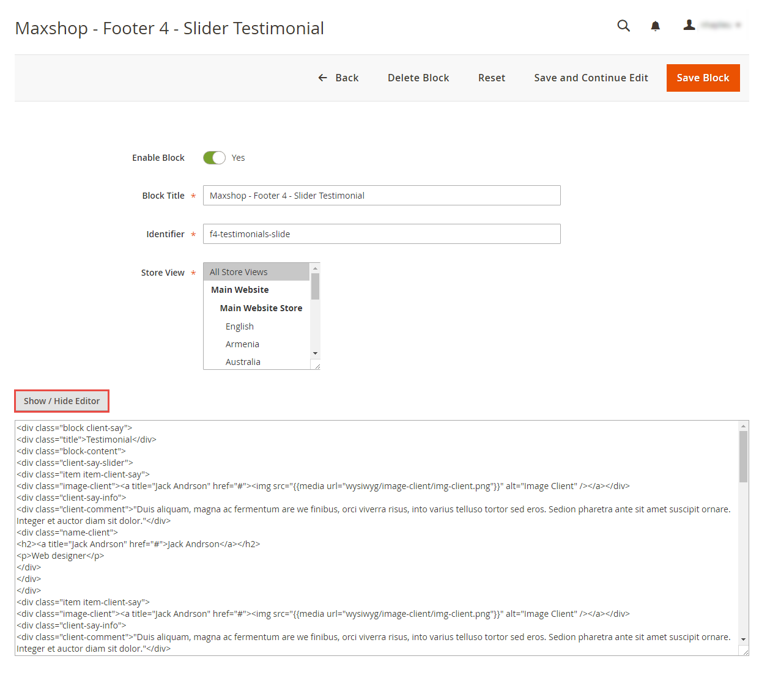Viewport: 759px width, 689px height.
Task: Click the content editor scroll-down arrow
Action: (743, 639)
